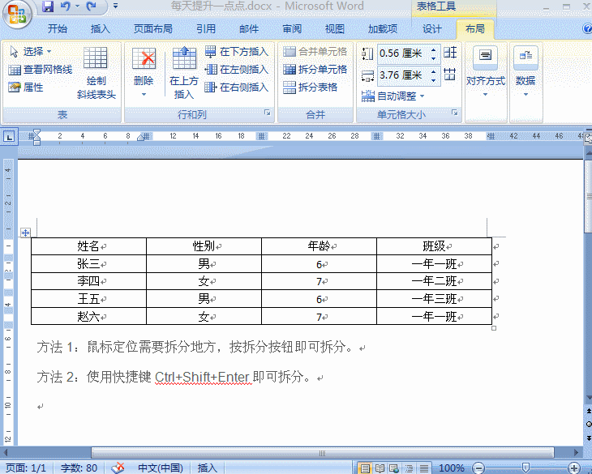Insert row with 在上方插入
Viewport: 592px width, 474px height.
pos(184,72)
